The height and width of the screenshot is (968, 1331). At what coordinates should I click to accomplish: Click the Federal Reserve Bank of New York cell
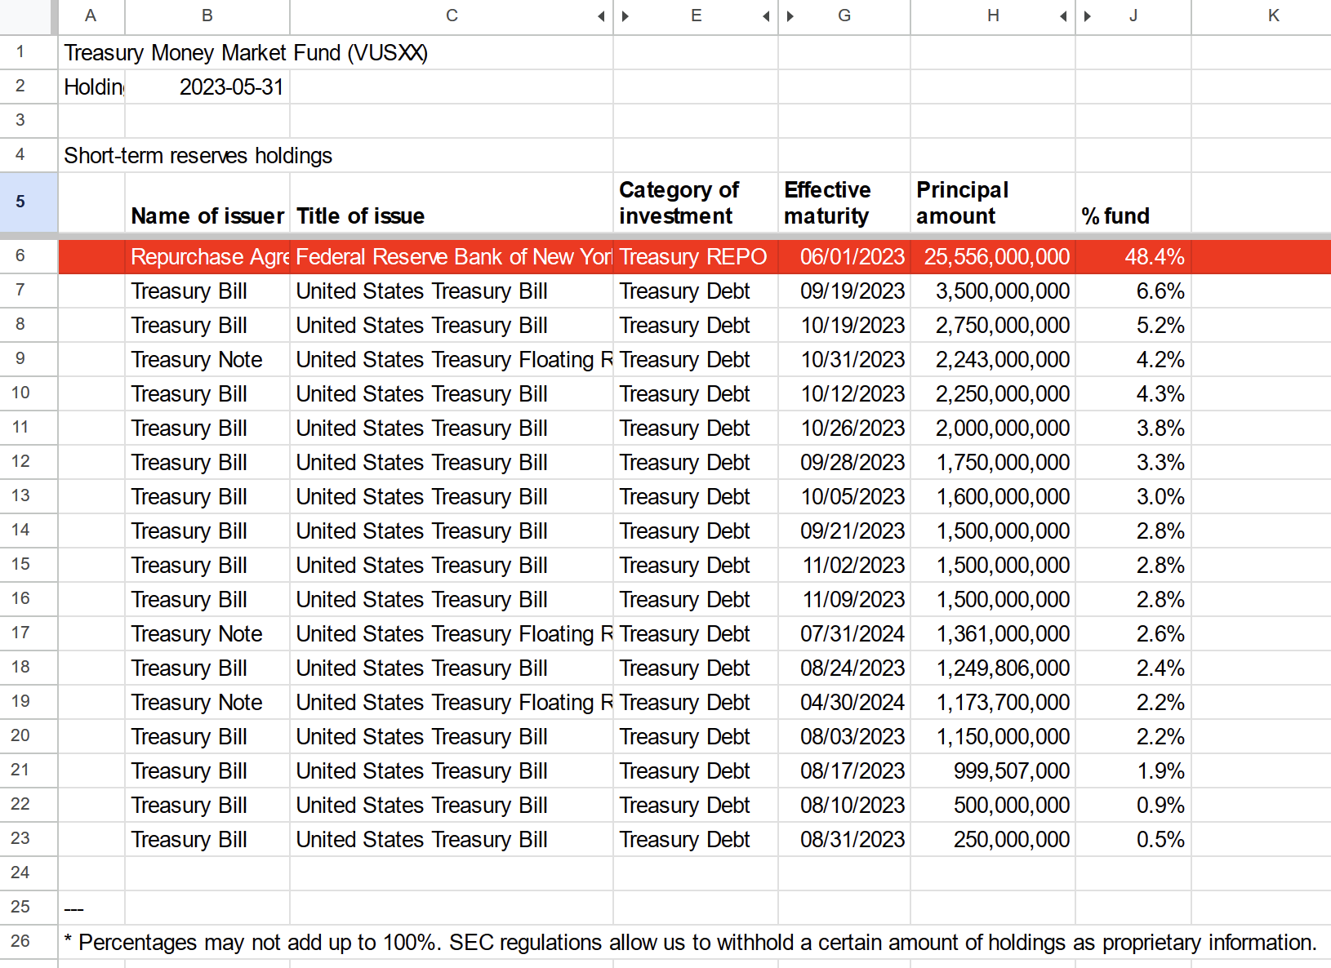coord(452,257)
